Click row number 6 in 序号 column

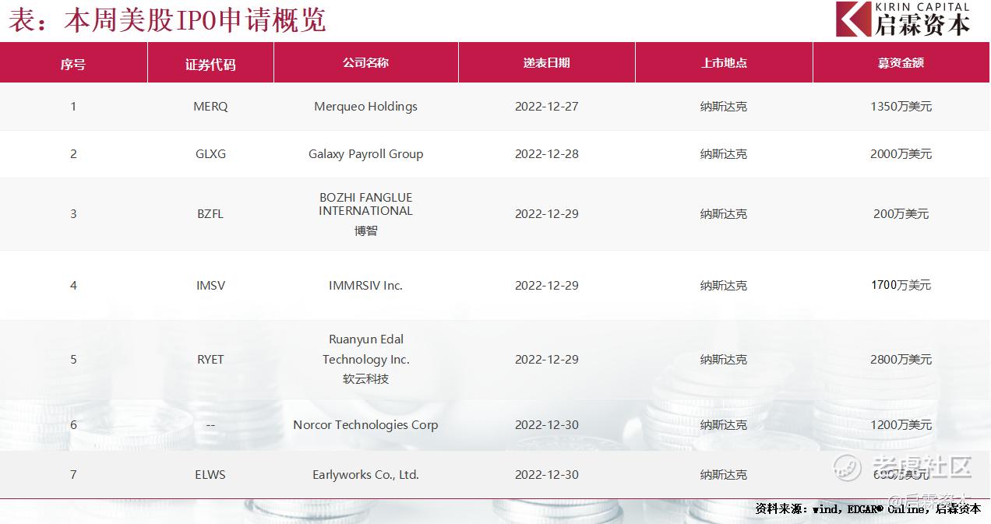click(x=73, y=425)
